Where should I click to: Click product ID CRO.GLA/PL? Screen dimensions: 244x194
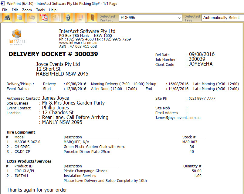coord(25,171)
